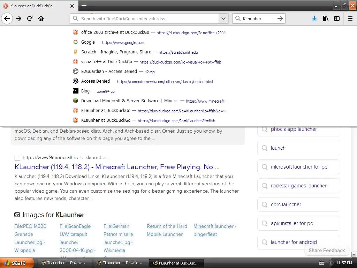Viewport: 357px width, 268px height.
Task: Pick the Access Denied computernewb suggestion
Action: (x=149, y=81)
